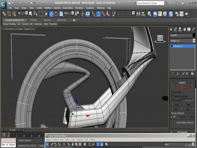Click the Loop button
The image size is (197, 148).
click(187, 109)
